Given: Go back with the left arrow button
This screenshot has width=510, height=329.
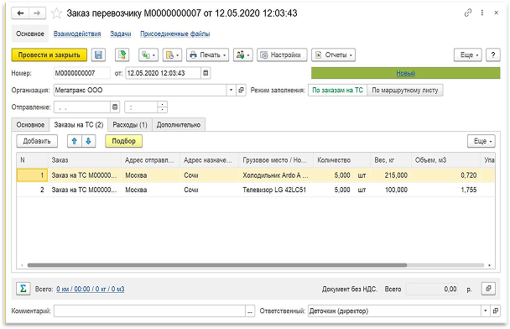Looking at the screenshot, I should [x=20, y=13].
